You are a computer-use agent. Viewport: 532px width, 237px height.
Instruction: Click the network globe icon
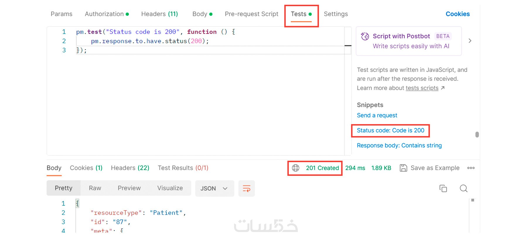[x=296, y=168]
